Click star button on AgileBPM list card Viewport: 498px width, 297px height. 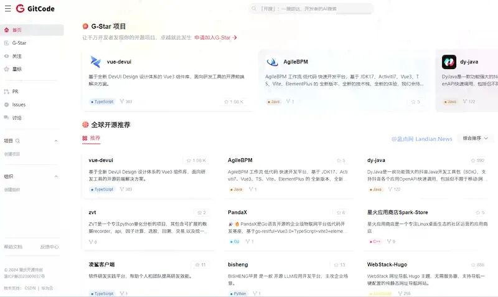[x=341, y=161]
